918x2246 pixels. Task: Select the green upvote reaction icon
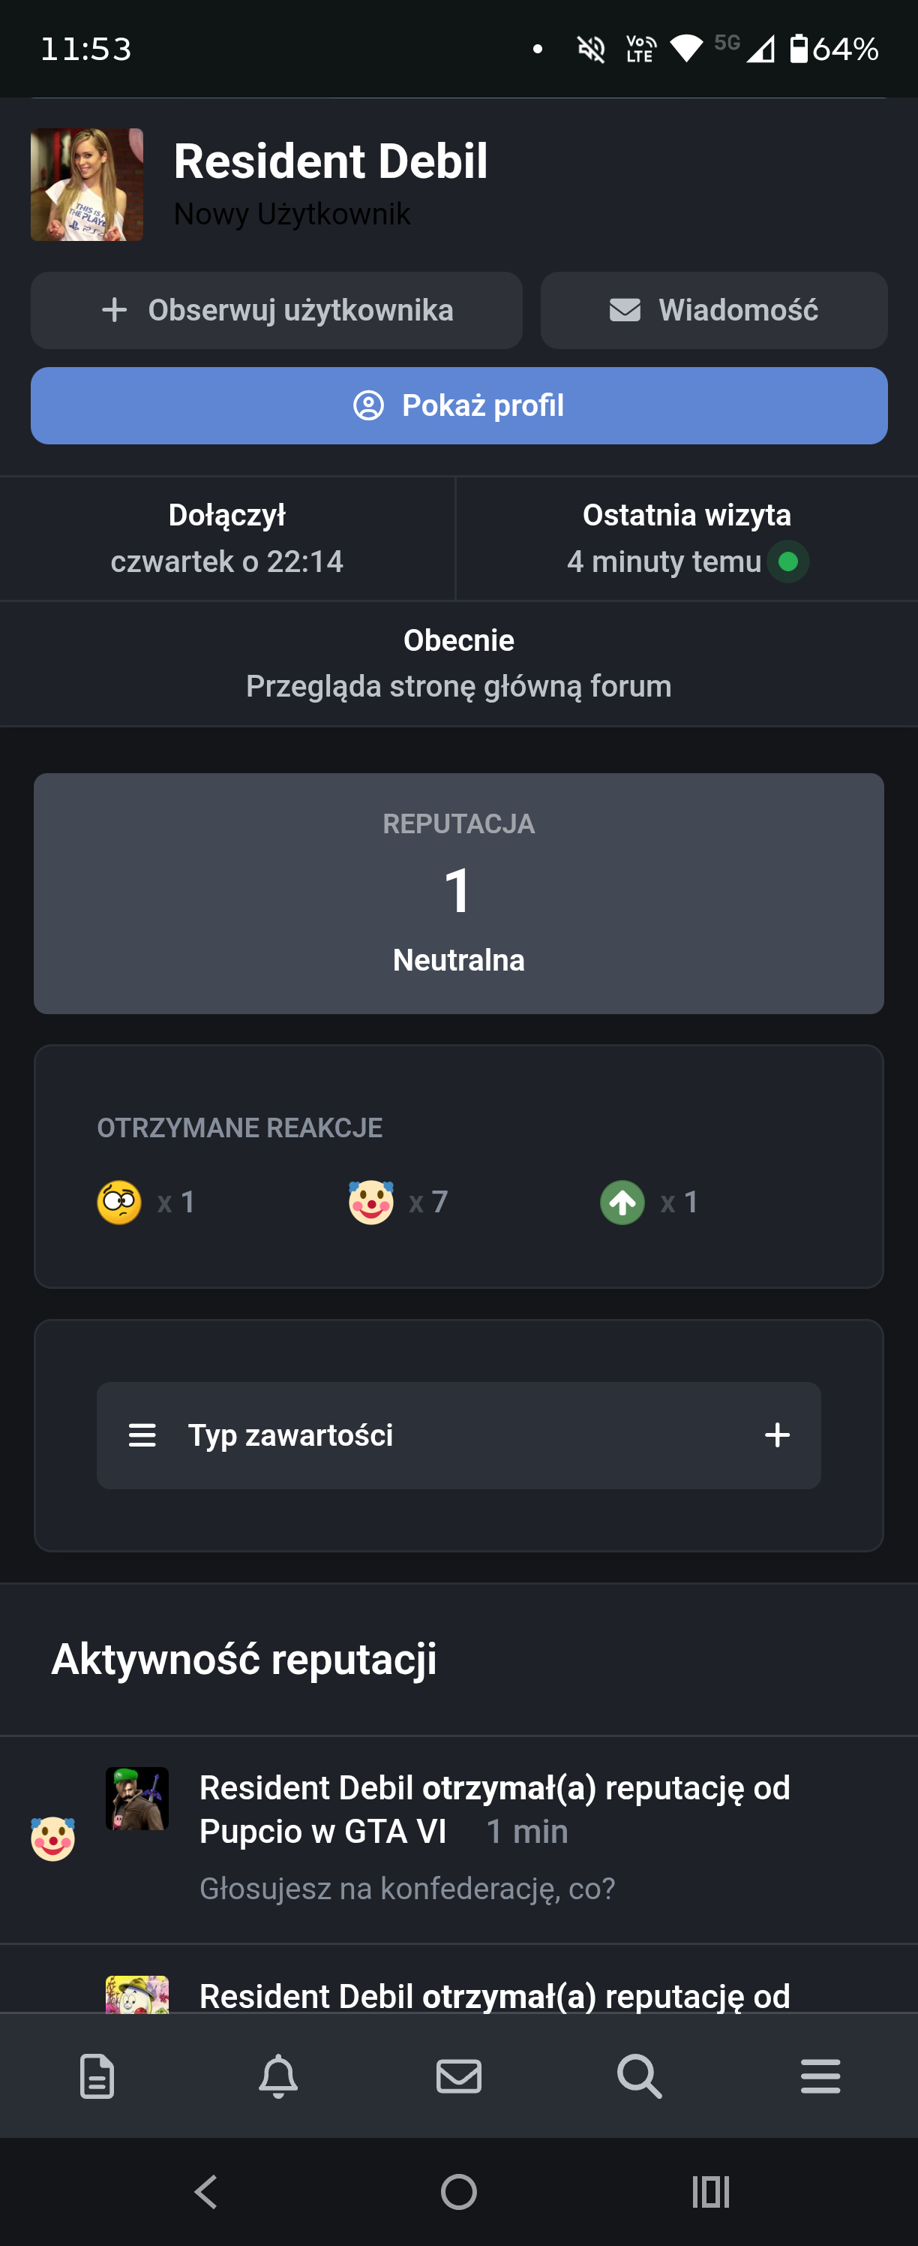(622, 1203)
